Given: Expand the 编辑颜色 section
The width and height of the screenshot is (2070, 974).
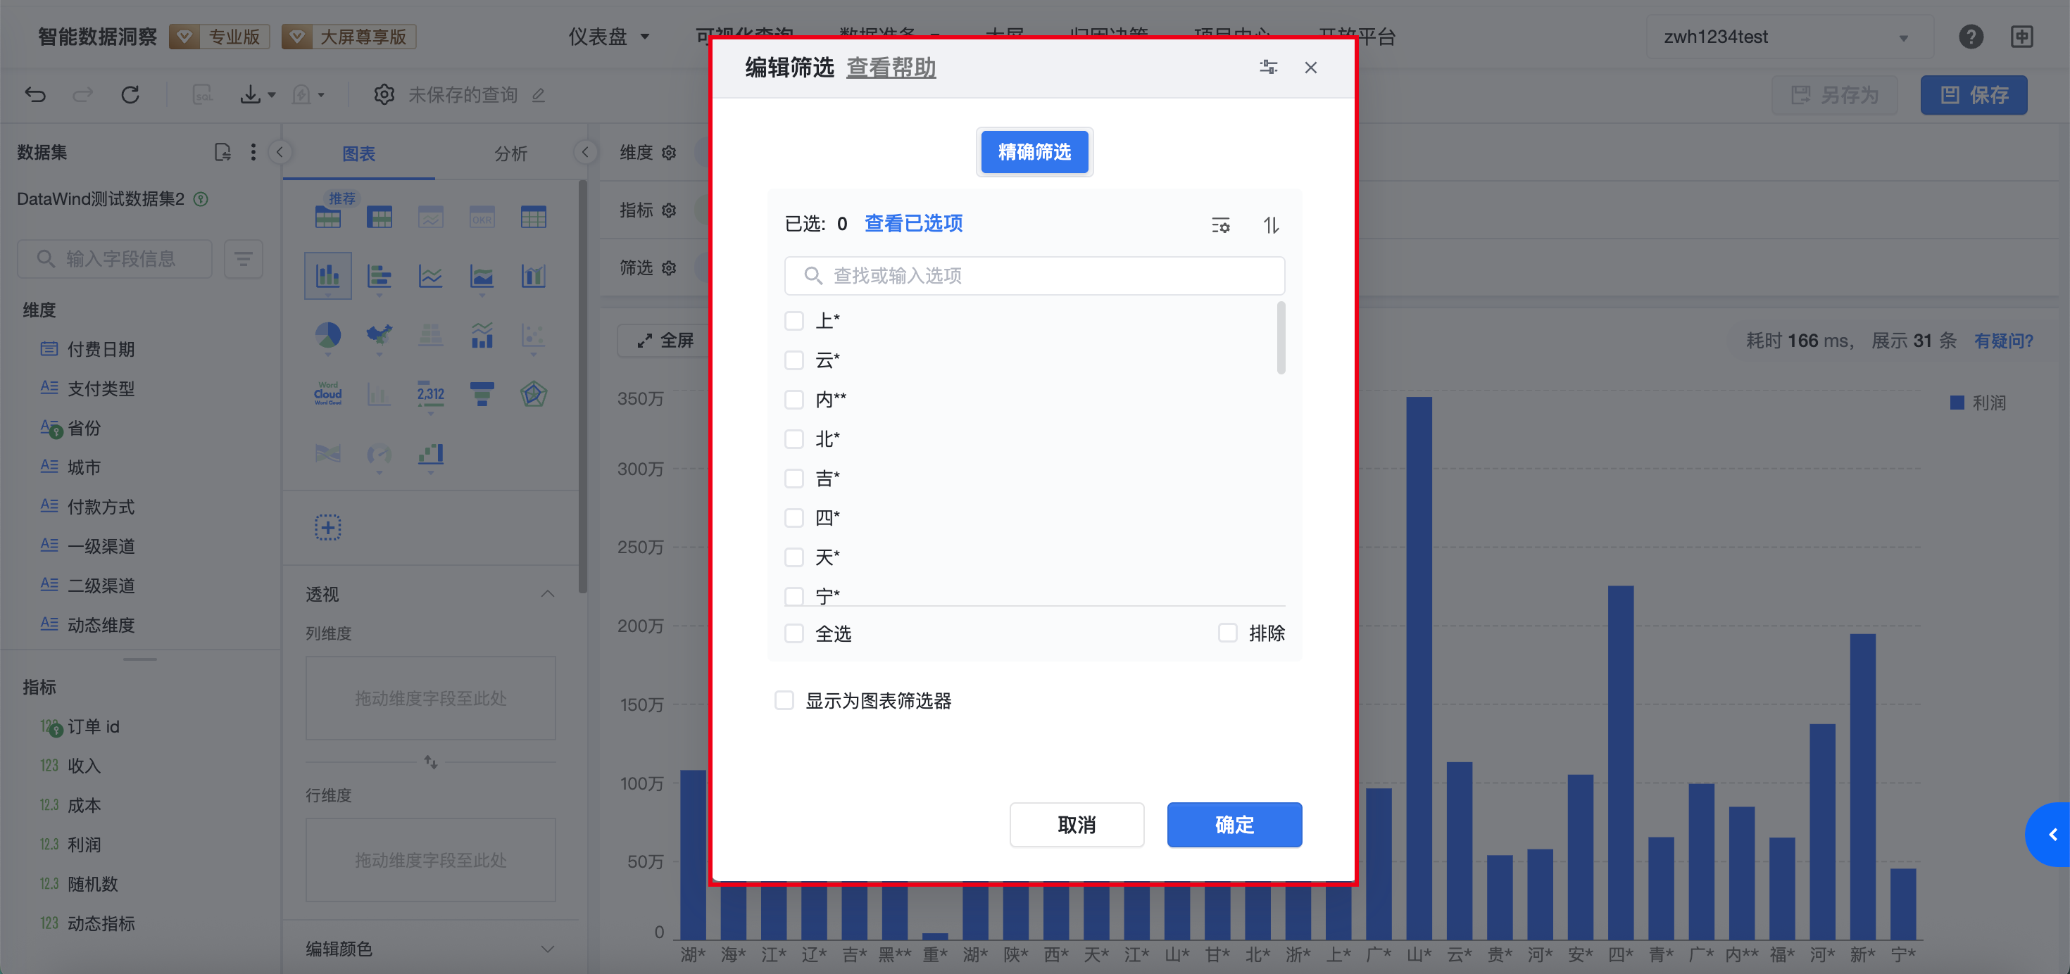Looking at the screenshot, I should click(x=547, y=948).
